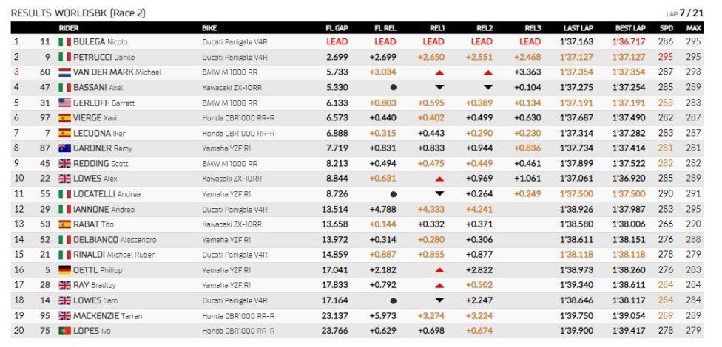Click the red up arrow in VAN DER MARK's REL1
722x347 pixels.
[x=439, y=72]
